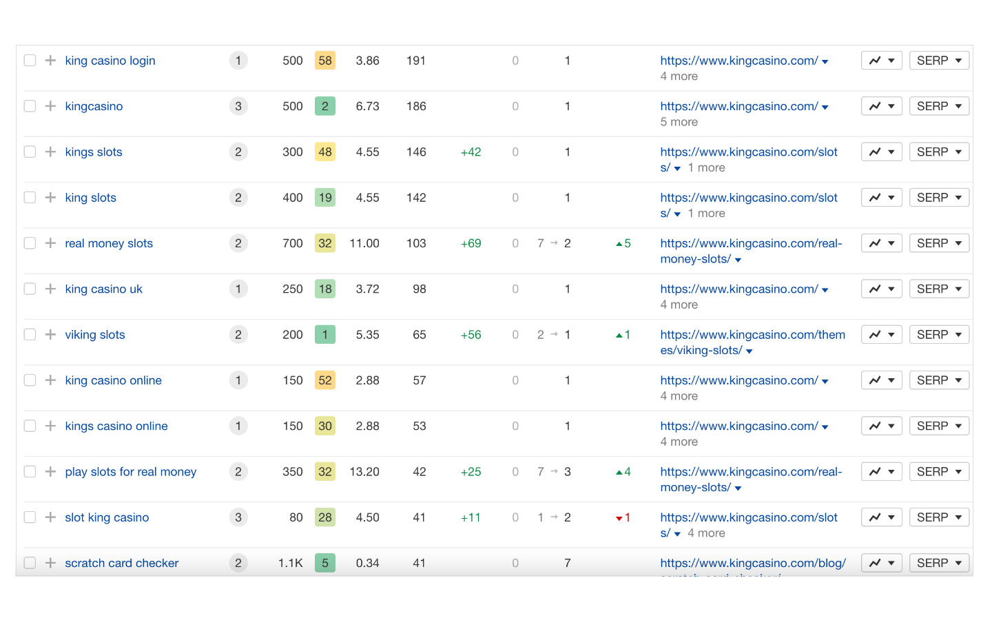Open the trend chart button for king casino online
This screenshot has height=620, width=992.
pos(882,380)
